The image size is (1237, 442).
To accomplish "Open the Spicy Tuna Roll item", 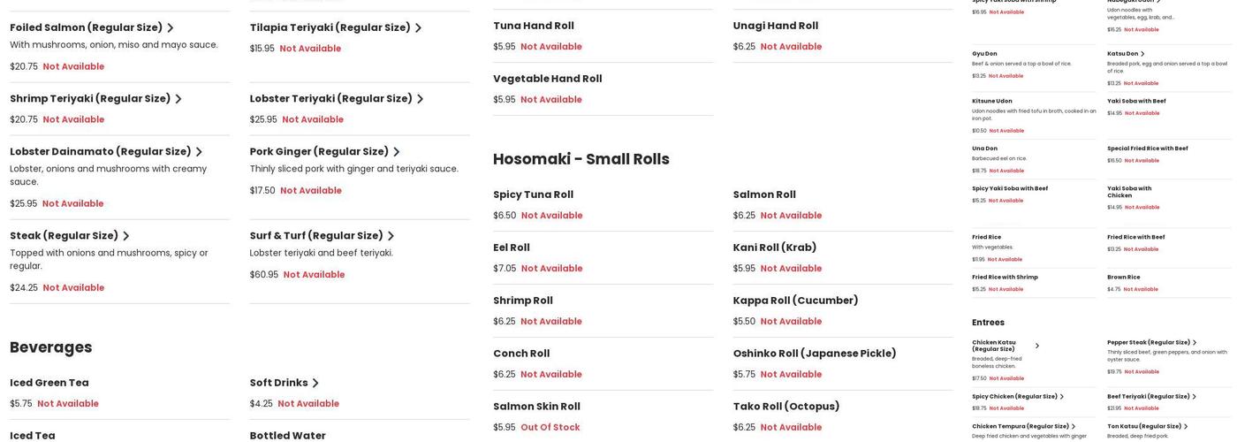I will (x=533, y=194).
